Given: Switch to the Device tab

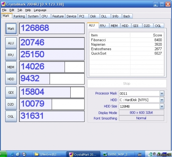Looking at the screenshot, I should point(71,16).
